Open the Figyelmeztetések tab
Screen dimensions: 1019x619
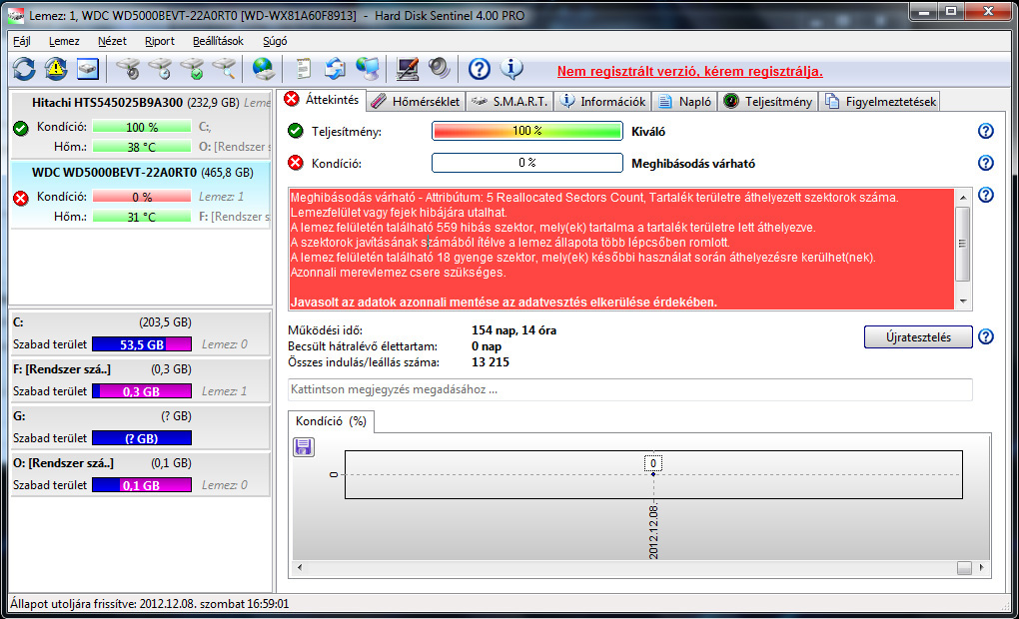[x=880, y=101]
